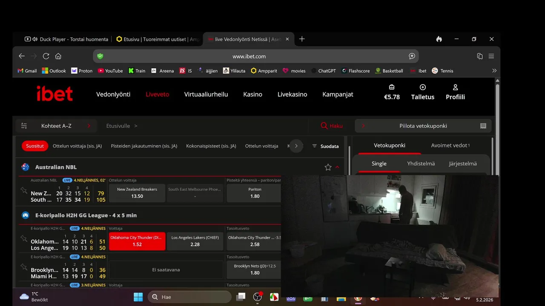Collapse the Australian NBL section
The image size is (545, 306).
pos(337,167)
